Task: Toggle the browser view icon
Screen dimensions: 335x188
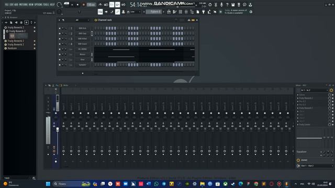Action: coord(192,12)
